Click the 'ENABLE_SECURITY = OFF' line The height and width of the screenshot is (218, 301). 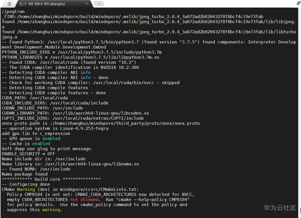pos(28,154)
